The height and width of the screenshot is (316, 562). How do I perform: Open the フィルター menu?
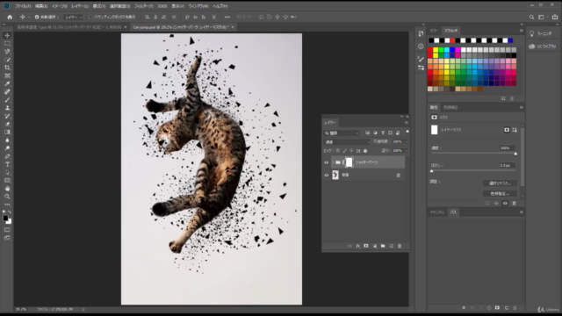144,6
